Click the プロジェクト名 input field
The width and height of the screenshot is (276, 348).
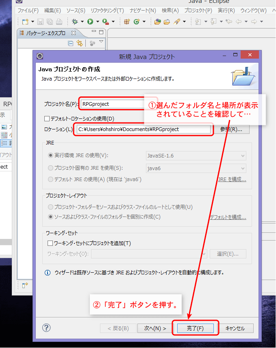113,104
